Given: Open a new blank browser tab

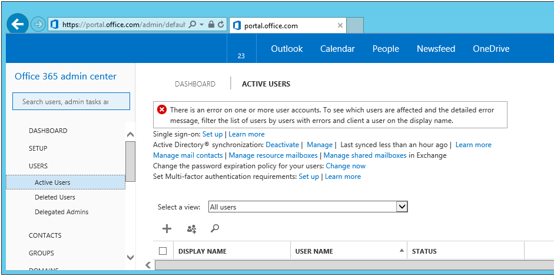Looking at the screenshot, I should pos(355,25).
